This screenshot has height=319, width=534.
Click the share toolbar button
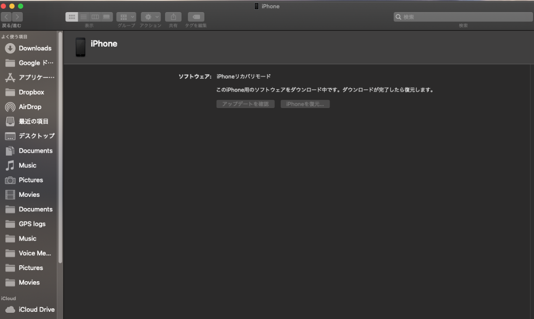pyautogui.click(x=173, y=16)
